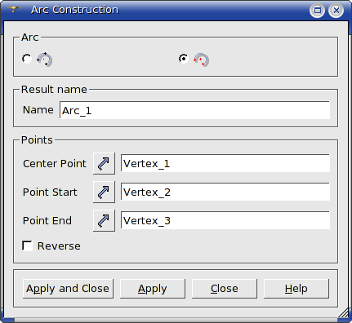Image resolution: width=352 pixels, height=323 pixels.
Task: Click the Arc Construction title bar app icon
Action: [x=14, y=10]
